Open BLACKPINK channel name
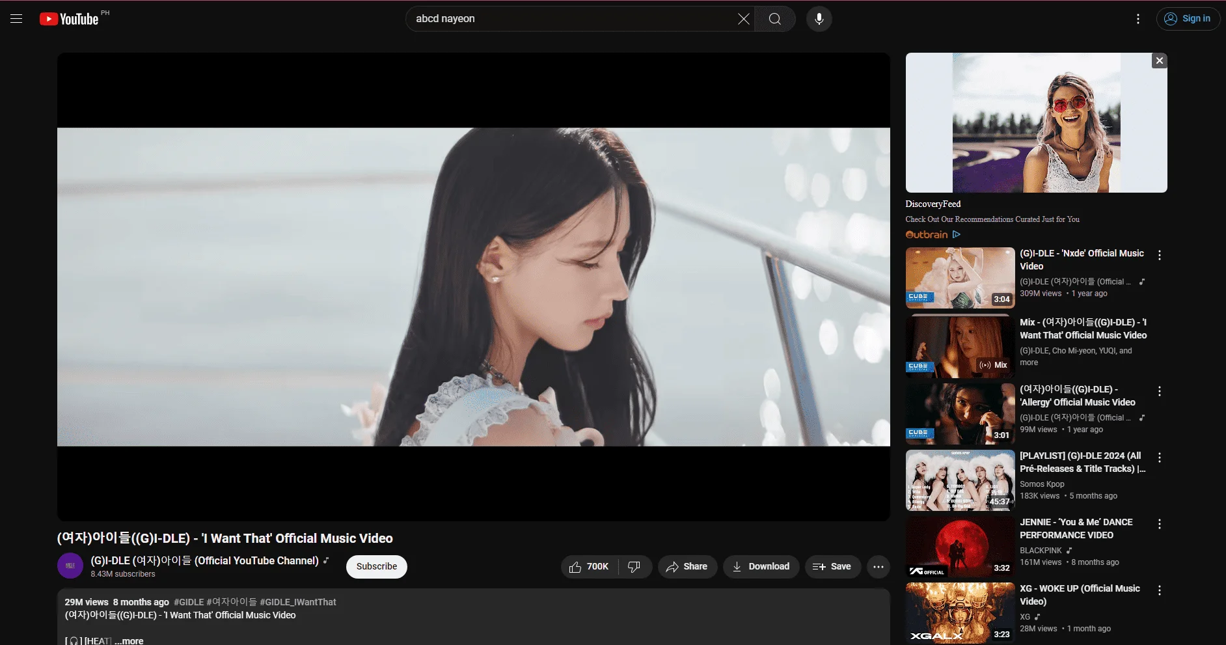1226x645 pixels. coord(1041,551)
